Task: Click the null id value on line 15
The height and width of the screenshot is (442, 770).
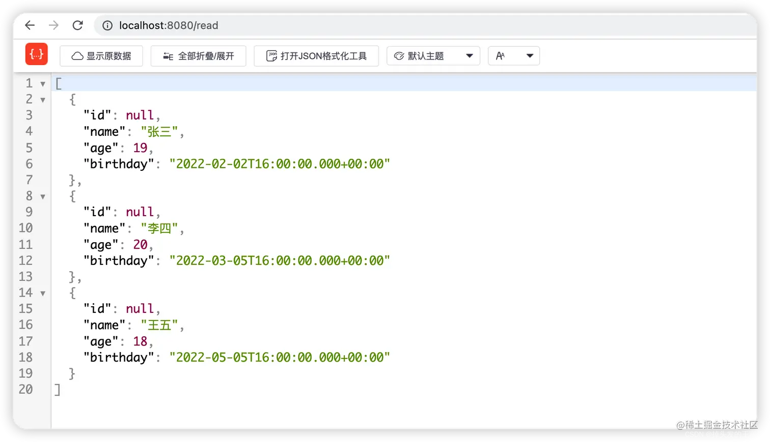Action: click(x=140, y=309)
